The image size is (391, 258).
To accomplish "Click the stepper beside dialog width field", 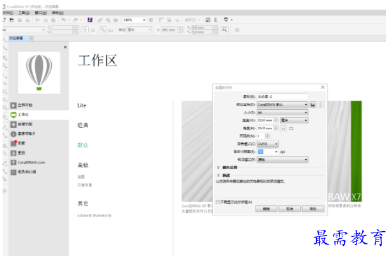I will (x=276, y=121).
